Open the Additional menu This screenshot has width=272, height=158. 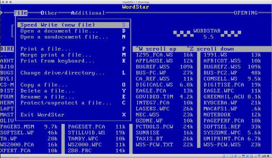88,13
